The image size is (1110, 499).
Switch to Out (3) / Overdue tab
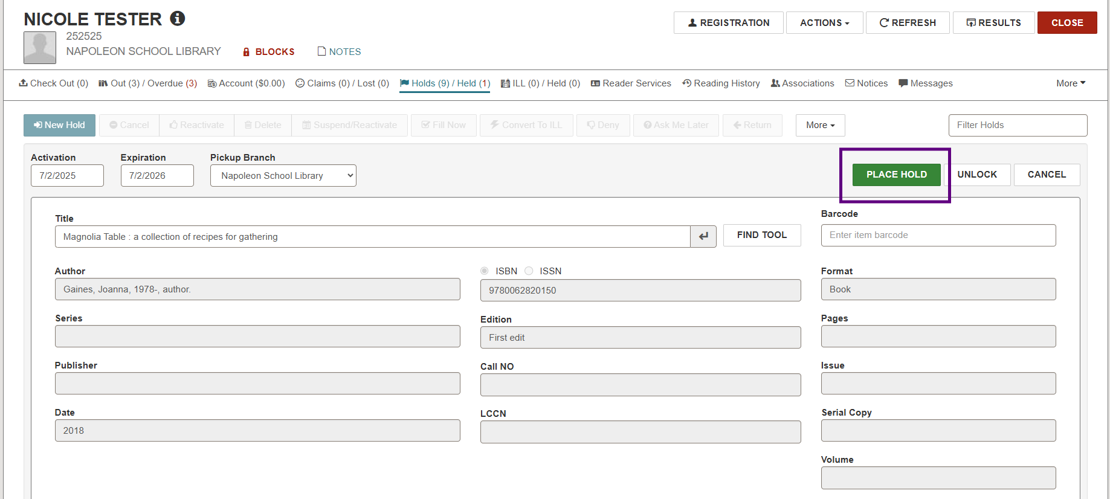[x=147, y=83]
